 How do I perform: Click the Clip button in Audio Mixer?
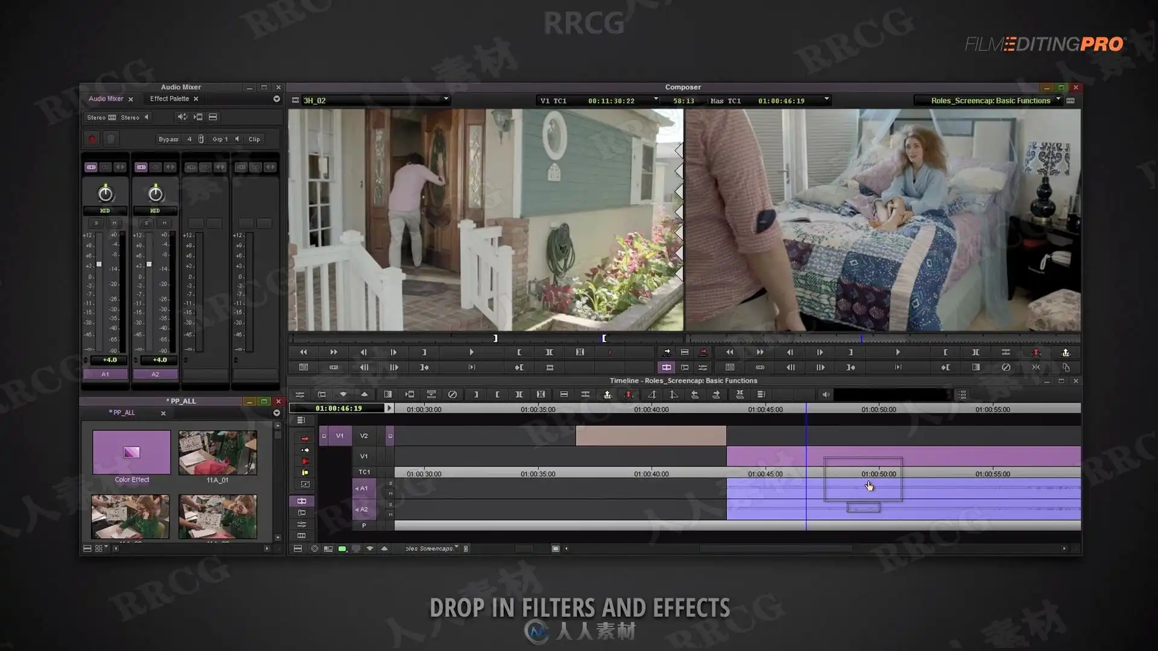pyautogui.click(x=254, y=139)
